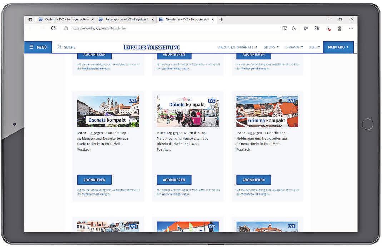This screenshot has width=382, height=247.
Task: Open the browser settings ellipsis menu
Action: pyautogui.click(x=351, y=28)
